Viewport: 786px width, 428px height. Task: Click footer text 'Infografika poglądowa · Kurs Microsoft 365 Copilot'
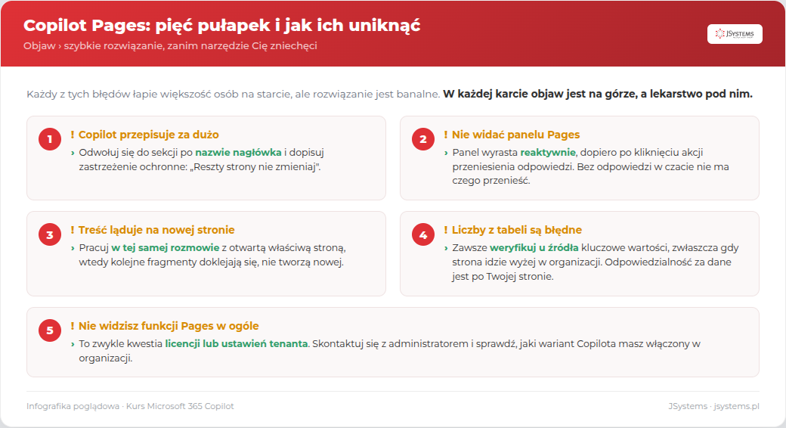(x=130, y=406)
